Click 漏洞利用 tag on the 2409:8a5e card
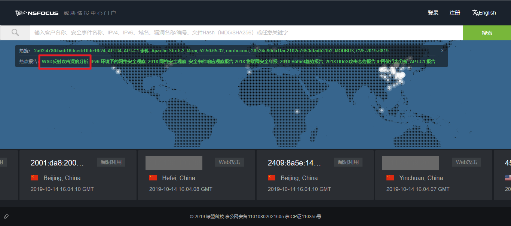This screenshot has width=511, height=226. pyautogui.click(x=348, y=162)
